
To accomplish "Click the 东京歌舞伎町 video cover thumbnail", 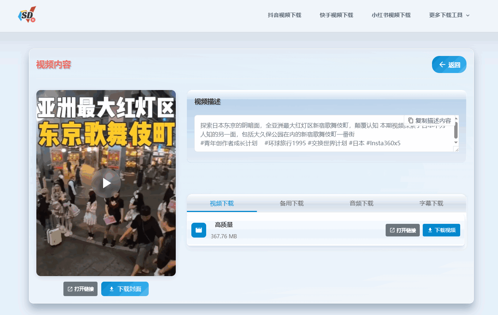I will tap(106, 183).
